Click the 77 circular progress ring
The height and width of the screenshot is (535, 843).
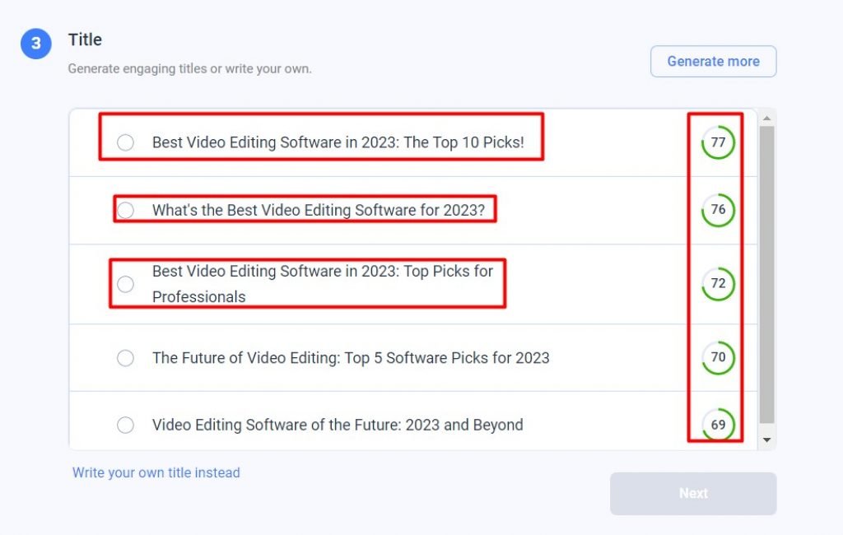click(716, 142)
